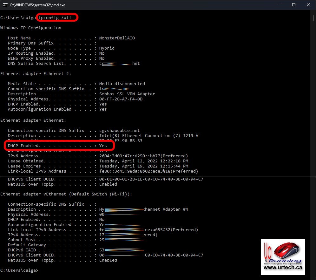
Task: Click the Intel(R) Ethernet Connection I219-V text
Action: [148, 136]
